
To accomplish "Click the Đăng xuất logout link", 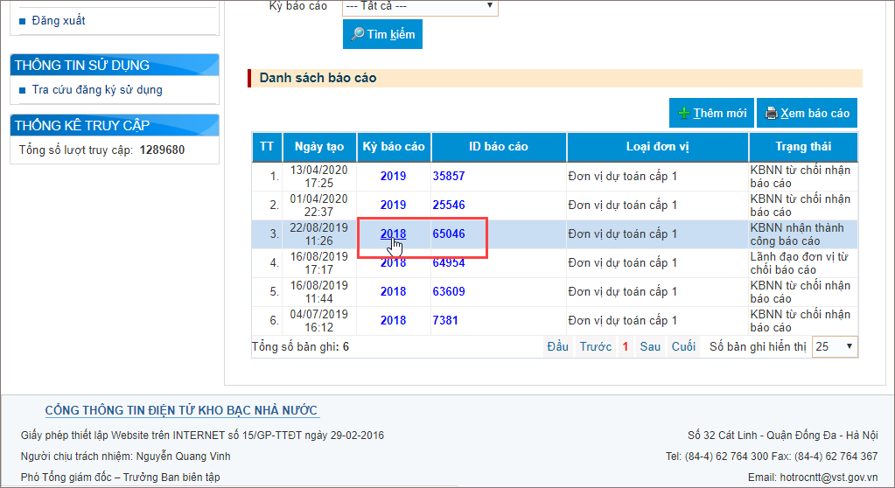I will [x=59, y=20].
